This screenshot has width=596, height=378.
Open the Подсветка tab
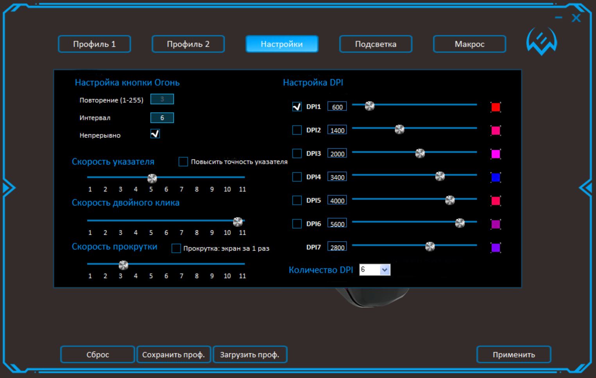376,44
